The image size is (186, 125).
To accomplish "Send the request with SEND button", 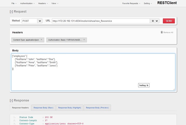I will pyautogui.click(x=169, y=21).
